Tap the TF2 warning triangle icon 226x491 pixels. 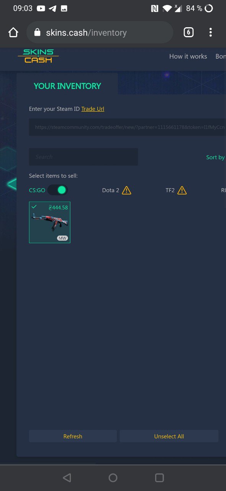(182, 190)
